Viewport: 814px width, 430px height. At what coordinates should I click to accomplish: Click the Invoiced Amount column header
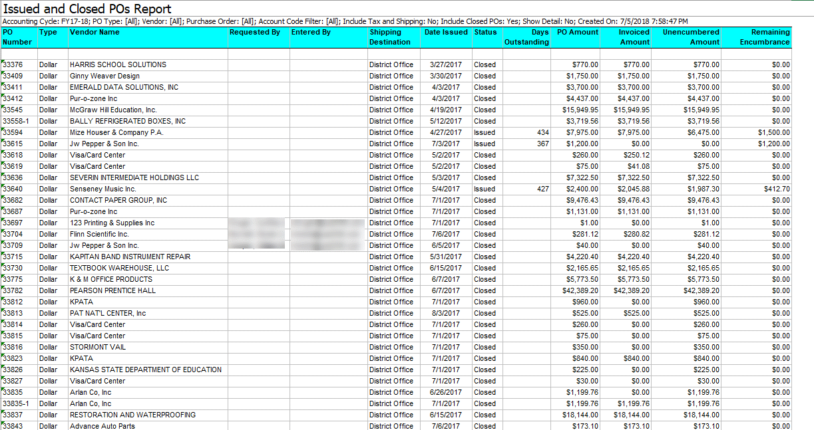(626, 37)
